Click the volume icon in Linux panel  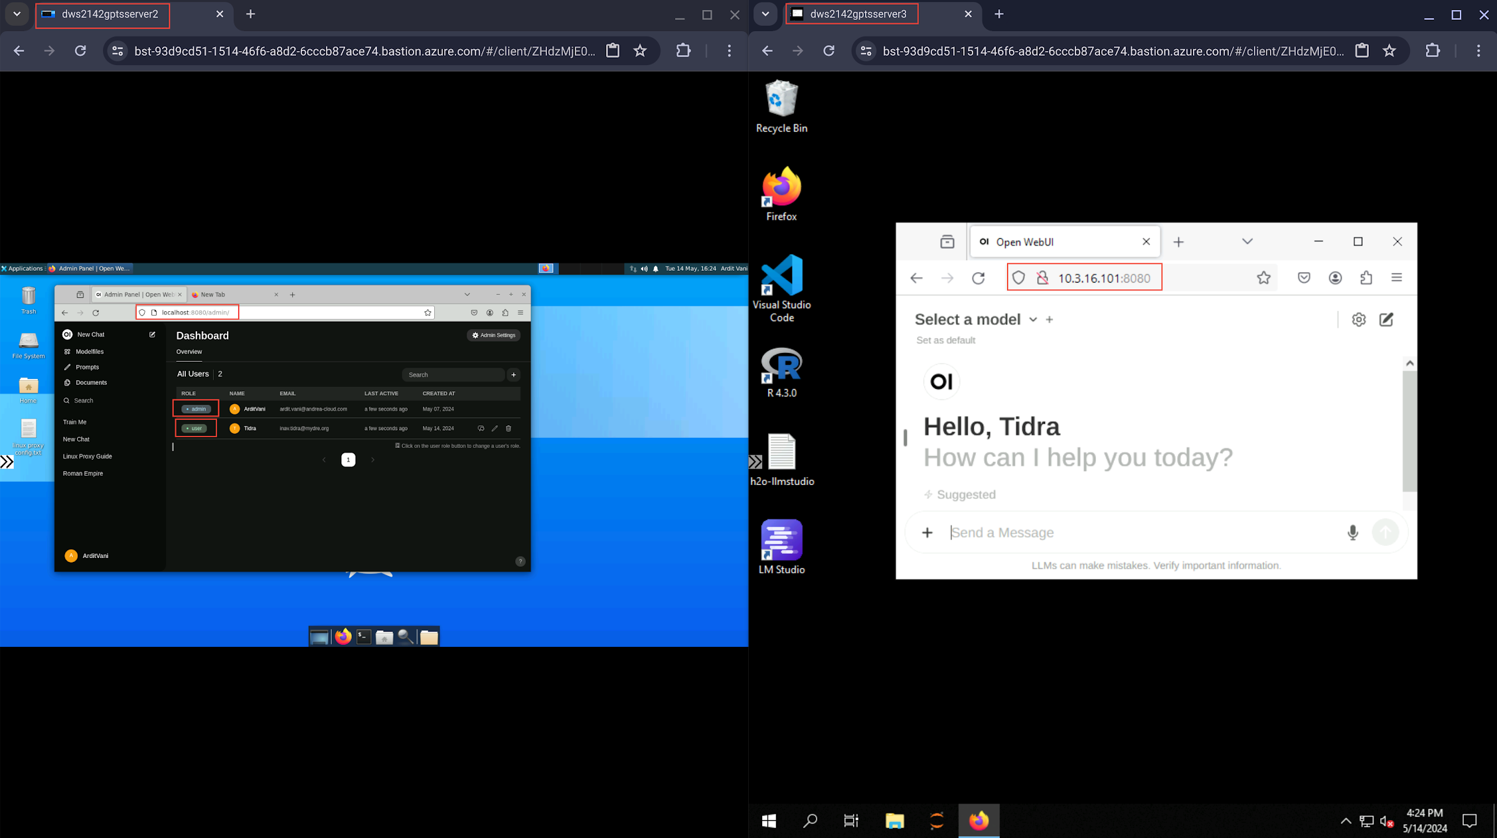click(x=645, y=269)
